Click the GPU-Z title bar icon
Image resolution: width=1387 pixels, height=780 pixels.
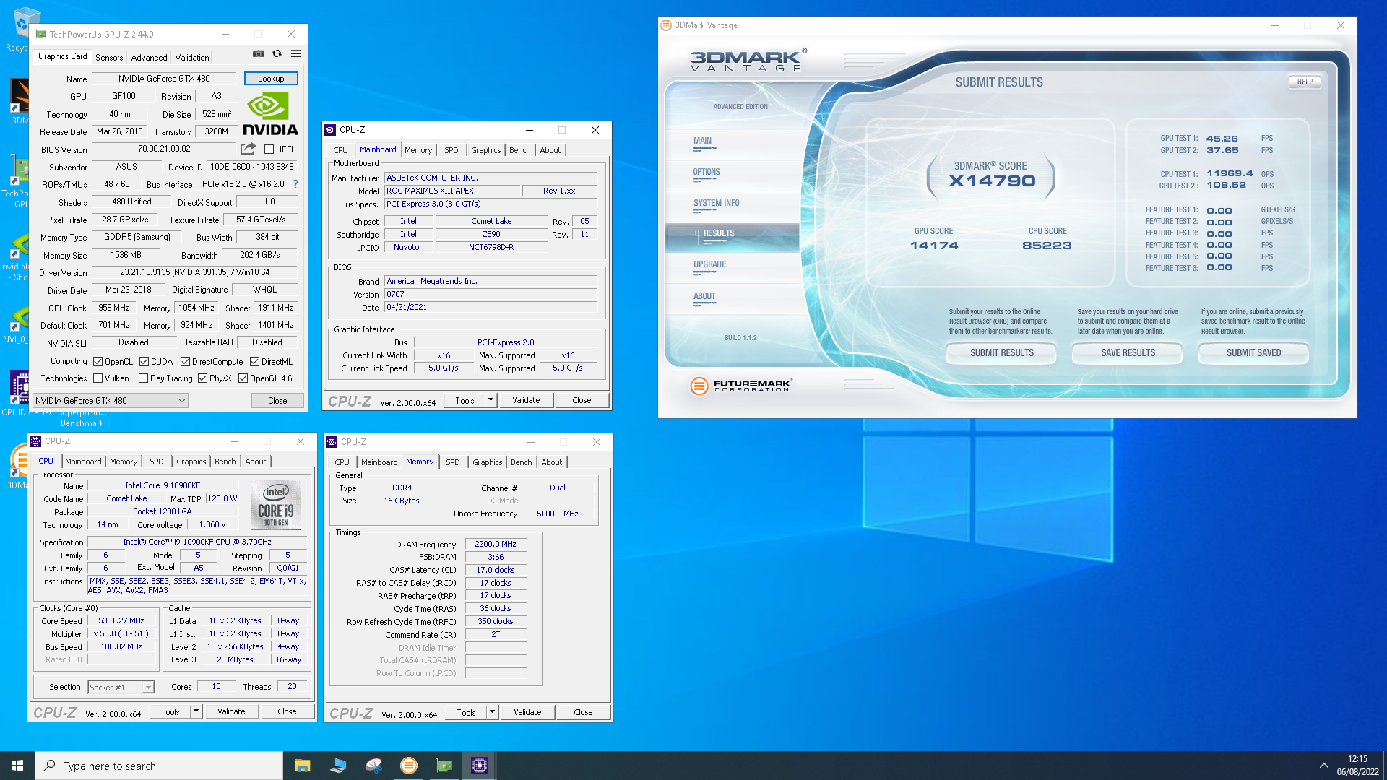41,34
